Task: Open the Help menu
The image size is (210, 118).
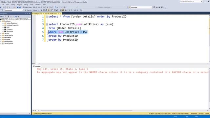Action: click(44, 5)
